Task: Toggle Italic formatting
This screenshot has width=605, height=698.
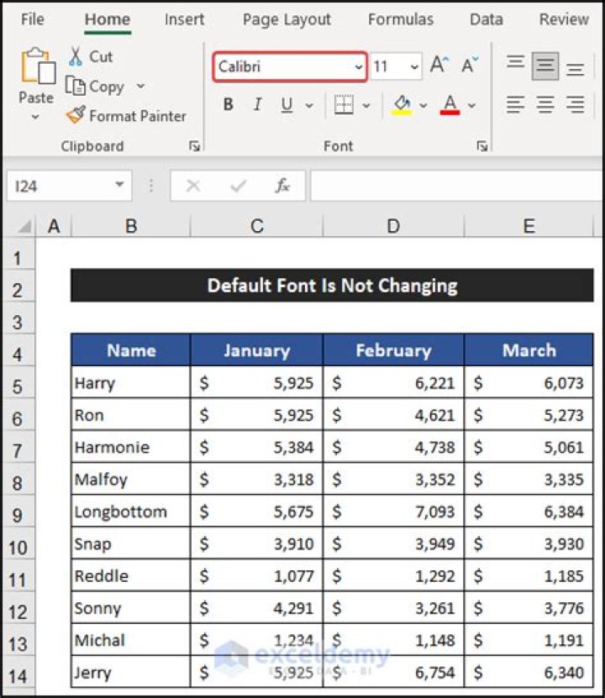Action: (x=257, y=105)
